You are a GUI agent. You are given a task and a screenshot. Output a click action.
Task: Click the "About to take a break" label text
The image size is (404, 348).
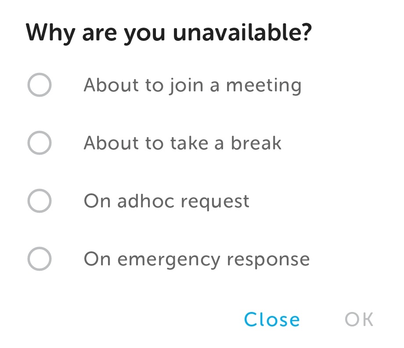pyautogui.click(x=182, y=143)
